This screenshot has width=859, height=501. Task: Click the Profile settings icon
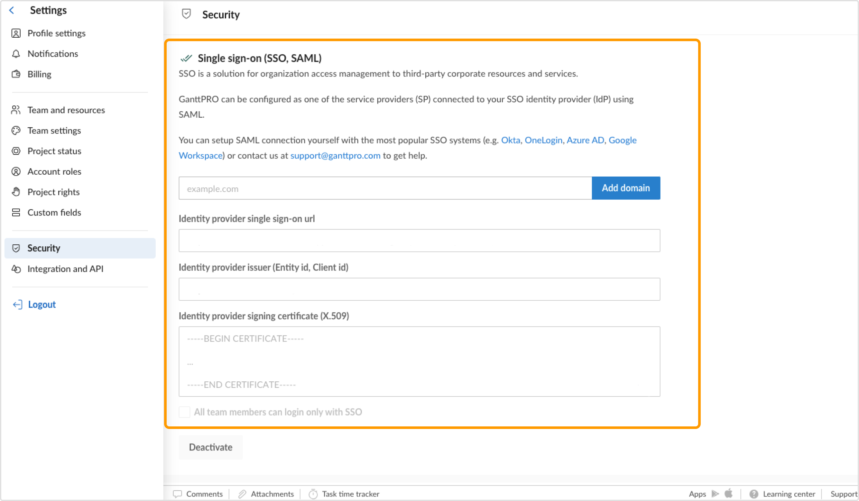tap(16, 33)
